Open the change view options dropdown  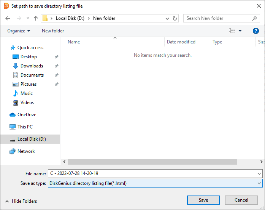tap(240, 31)
